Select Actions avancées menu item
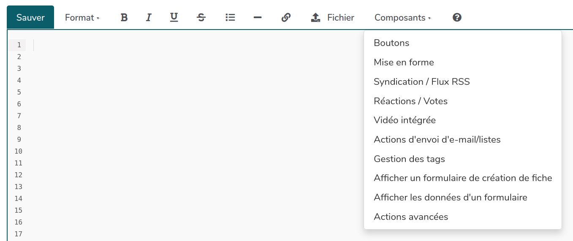The image size is (573, 241). pyautogui.click(x=411, y=217)
